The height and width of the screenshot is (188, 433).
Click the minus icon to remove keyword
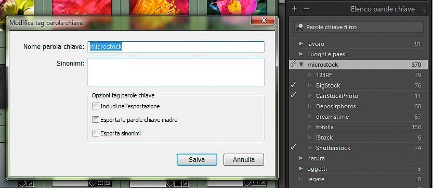306,9
